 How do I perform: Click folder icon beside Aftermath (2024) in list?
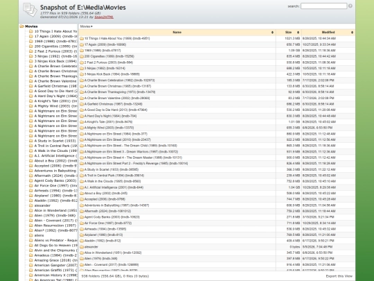82,211
